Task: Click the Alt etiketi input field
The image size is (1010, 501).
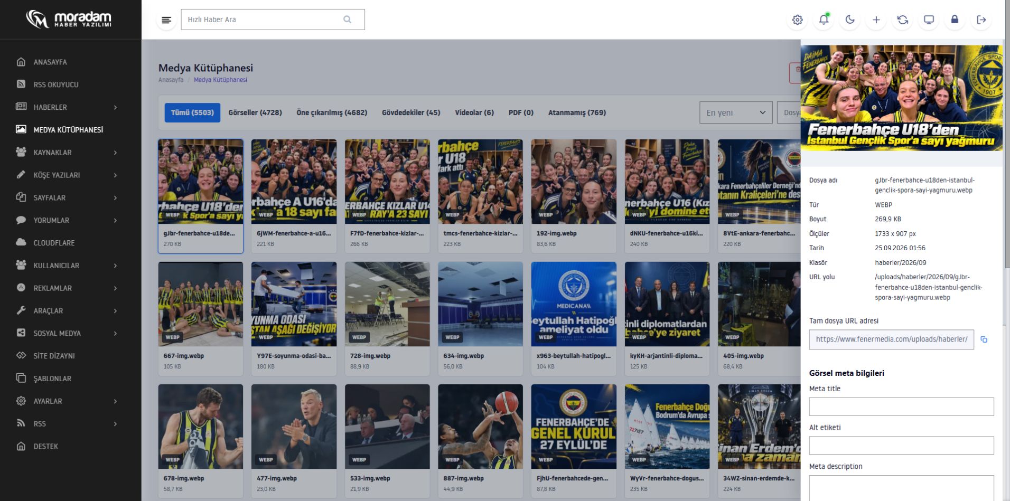Action: tap(901, 446)
